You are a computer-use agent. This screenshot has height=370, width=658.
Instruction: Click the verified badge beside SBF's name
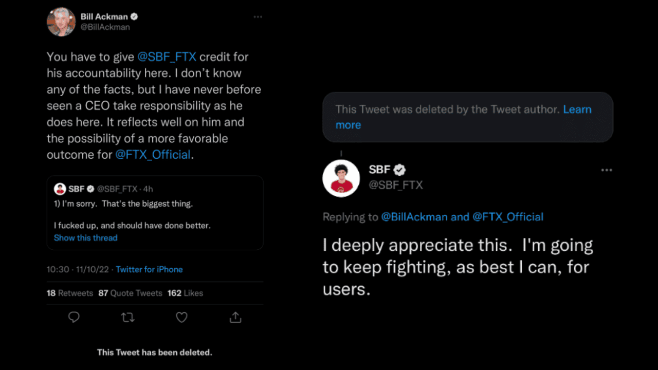399,170
